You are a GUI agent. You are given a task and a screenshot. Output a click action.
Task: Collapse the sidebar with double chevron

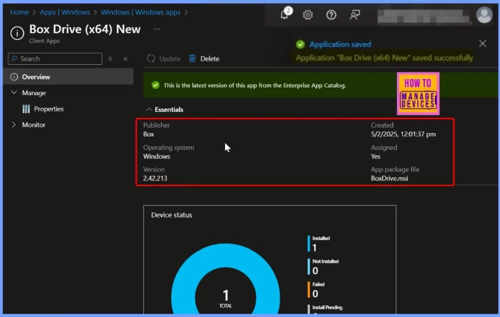pyautogui.click(x=125, y=59)
